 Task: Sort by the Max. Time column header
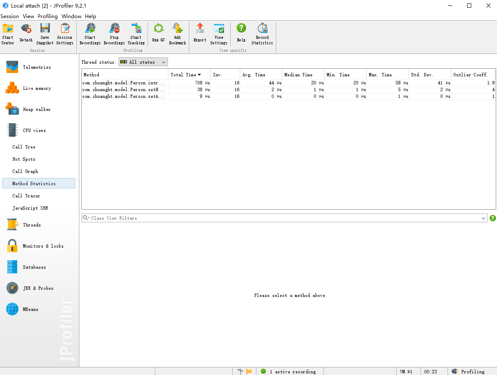tap(387, 75)
